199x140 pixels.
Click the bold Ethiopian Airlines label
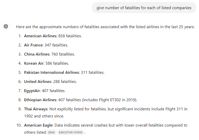(x=41, y=100)
